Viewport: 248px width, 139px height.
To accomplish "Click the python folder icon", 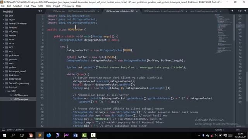I will pyautogui.click(x=7, y=67).
